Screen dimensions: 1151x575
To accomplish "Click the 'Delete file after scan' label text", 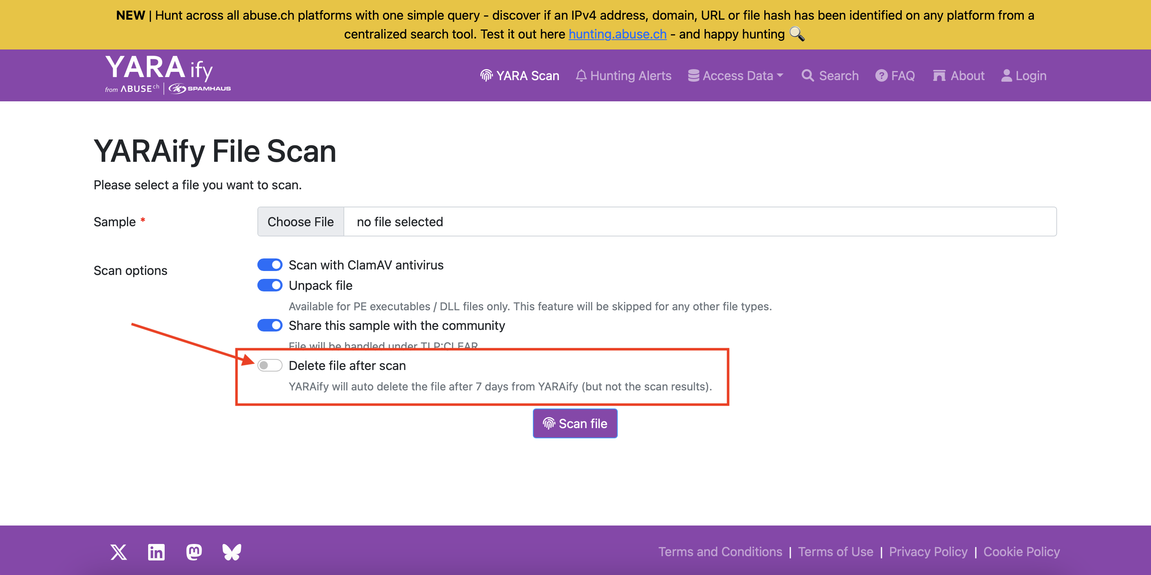I will pos(347,365).
